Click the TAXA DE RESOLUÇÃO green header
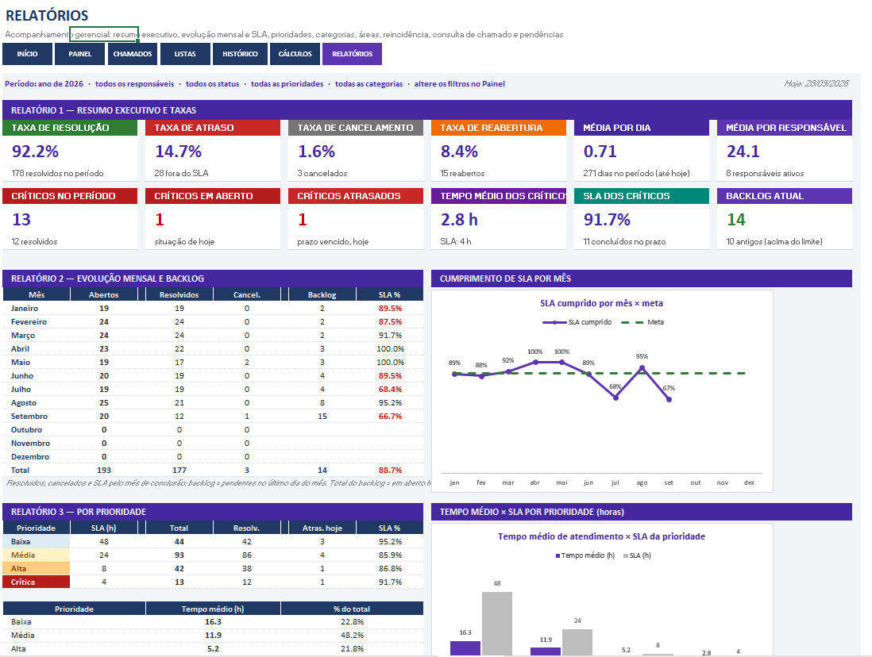Screen dimensions: 872x657 click(70, 128)
